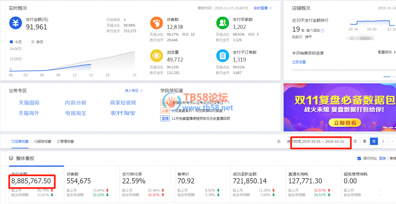
Task: Click the red up arrow in 直通车消耗 较上月 row
Action: click(x=329, y=190)
